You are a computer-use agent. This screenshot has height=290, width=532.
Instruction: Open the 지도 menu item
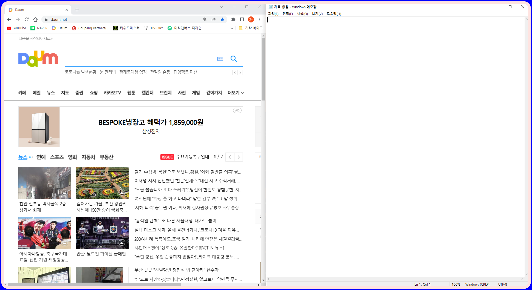pos(65,93)
